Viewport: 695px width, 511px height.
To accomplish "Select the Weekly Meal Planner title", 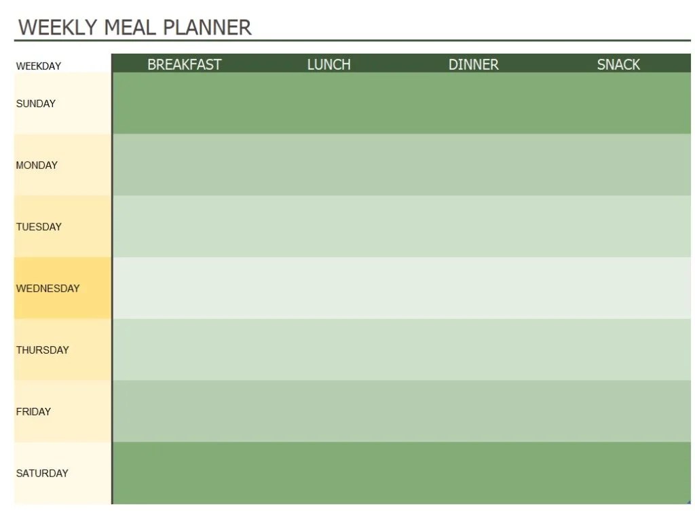I will coord(135,27).
